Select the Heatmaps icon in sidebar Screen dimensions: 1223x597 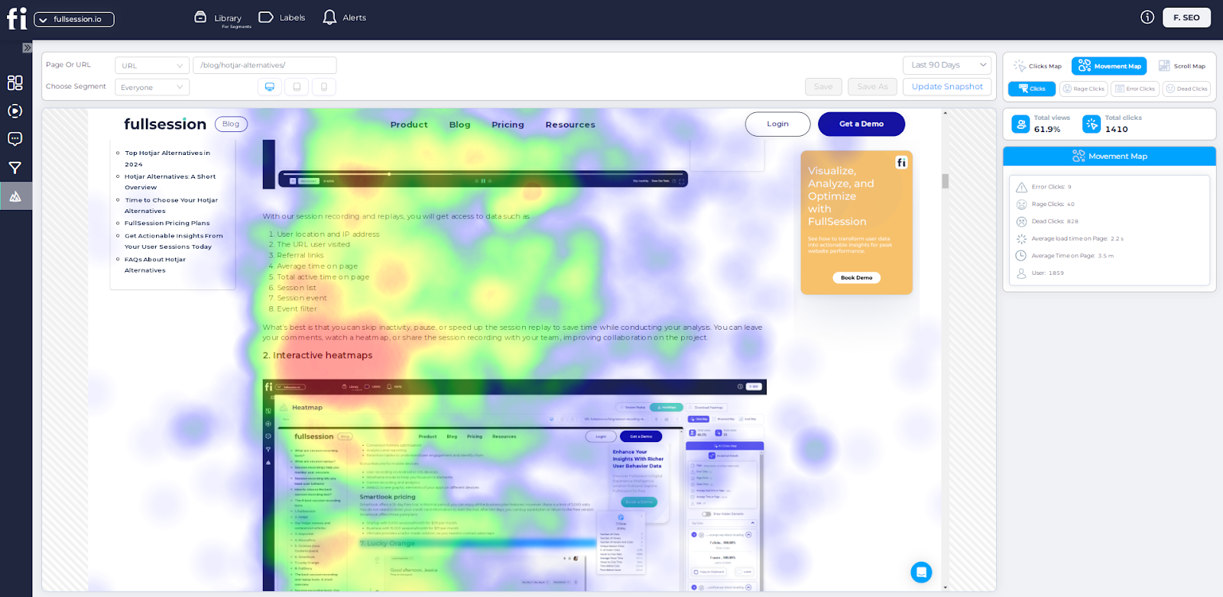click(15, 196)
